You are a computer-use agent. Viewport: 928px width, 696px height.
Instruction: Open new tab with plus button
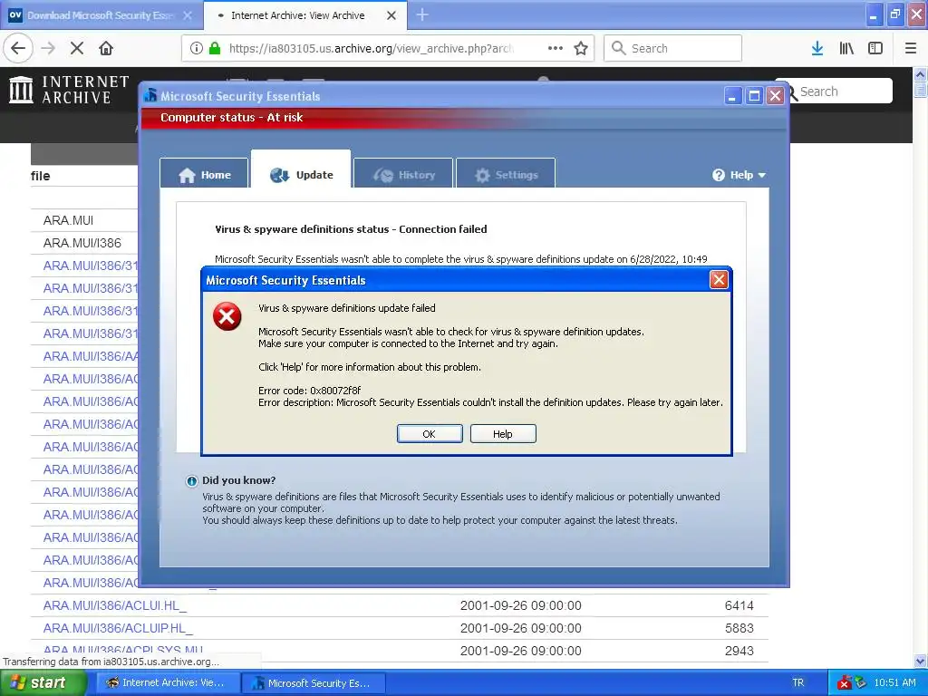422,14
